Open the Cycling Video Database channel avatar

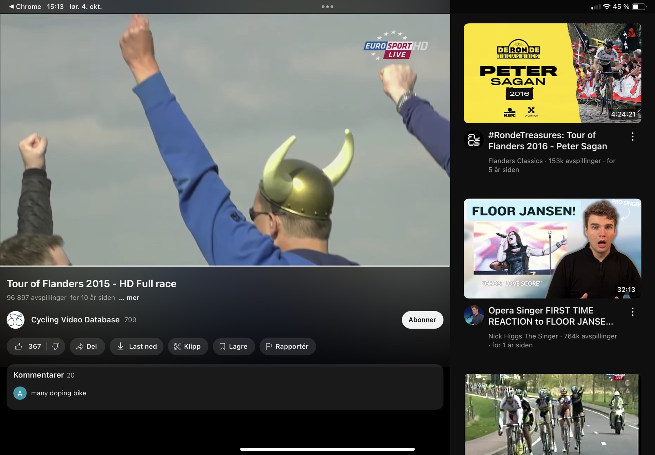tap(15, 320)
